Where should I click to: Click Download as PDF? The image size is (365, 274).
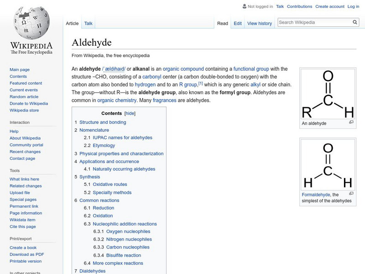[27, 254]
